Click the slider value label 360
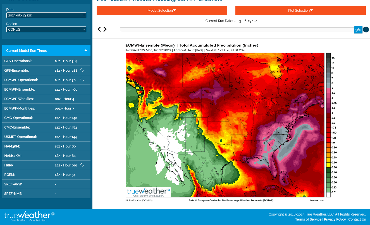Viewport: 370px width, 225px height. [x=358, y=30]
